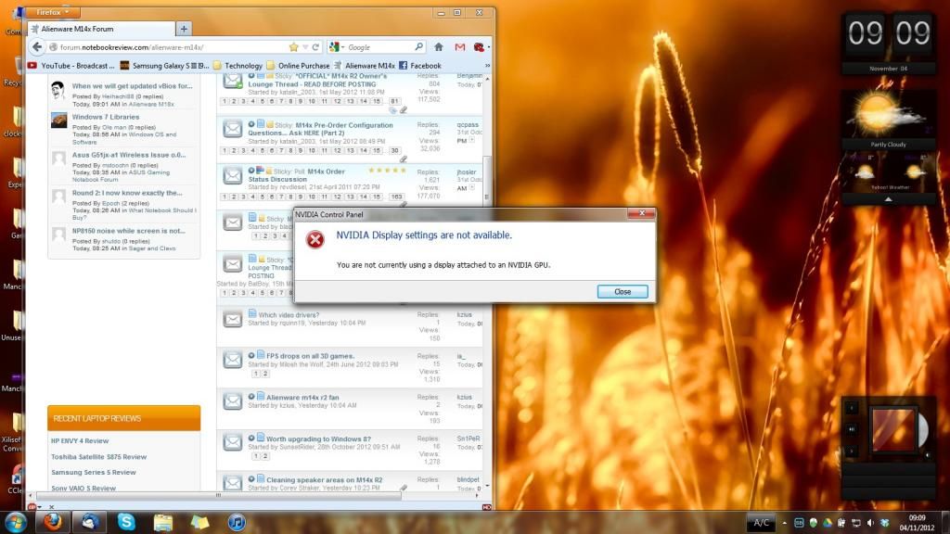Click envelope icon beside 'Worth upgrading to Windows 8?'

(233, 442)
